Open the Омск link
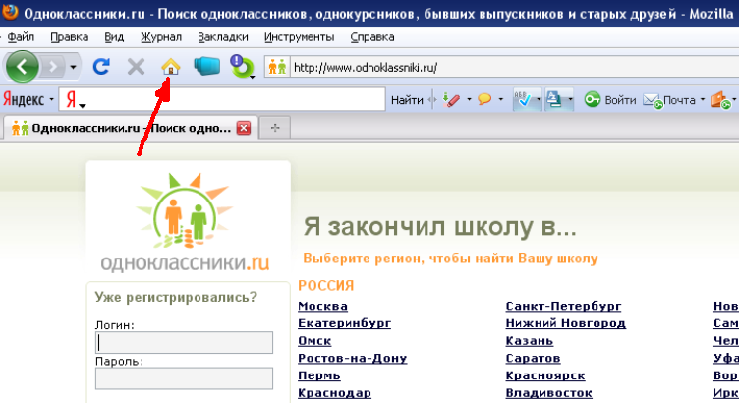Viewport: 739px width, 403px height. click(314, 341)
